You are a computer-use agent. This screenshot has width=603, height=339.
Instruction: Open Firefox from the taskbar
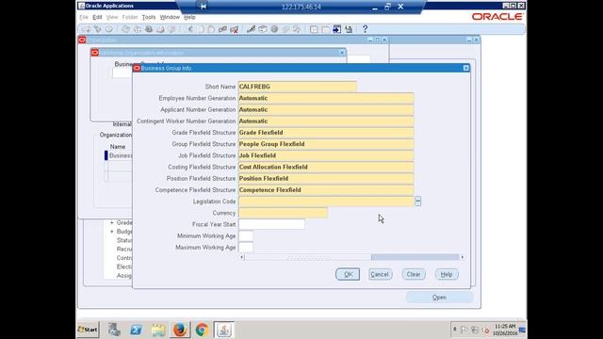(180, 330)
